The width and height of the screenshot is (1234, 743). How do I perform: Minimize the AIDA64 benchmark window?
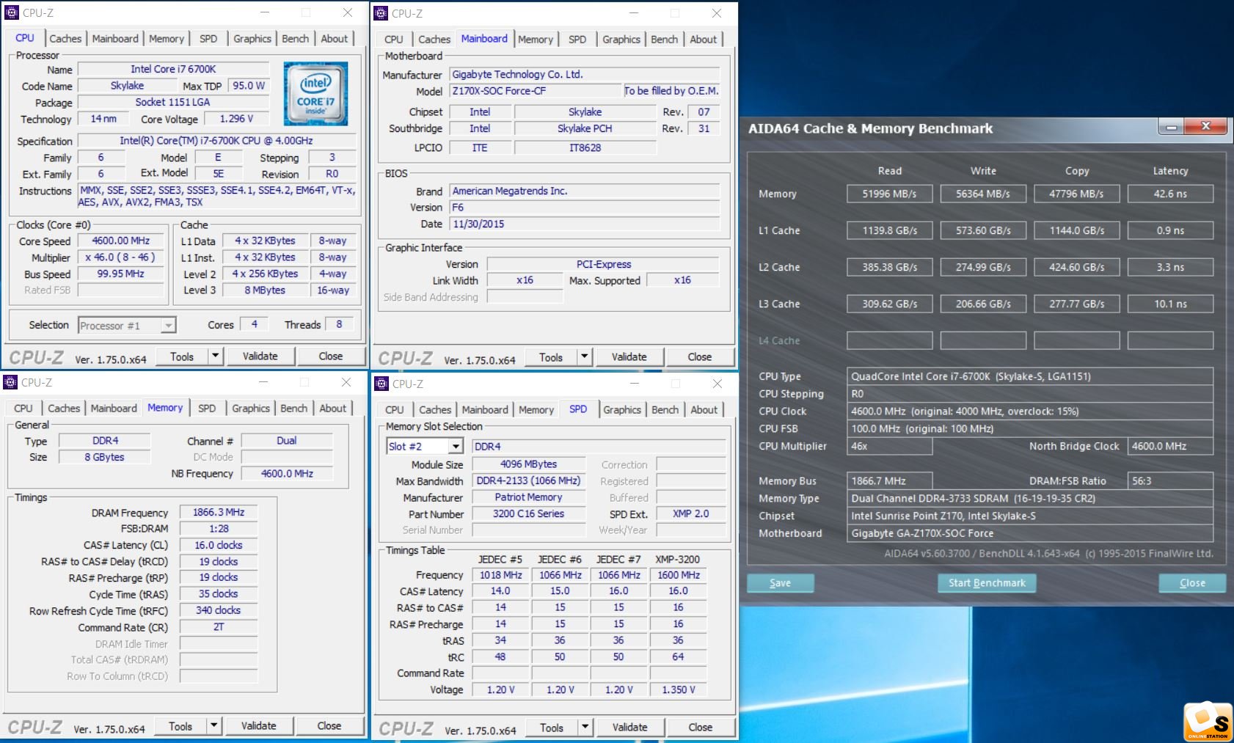(1171, 127)
